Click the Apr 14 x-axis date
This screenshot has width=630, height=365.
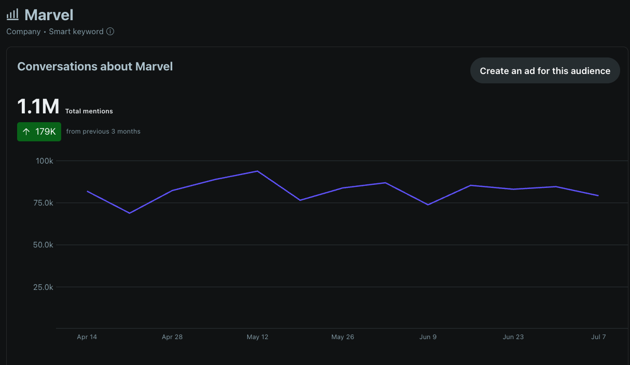pos(87,337)
